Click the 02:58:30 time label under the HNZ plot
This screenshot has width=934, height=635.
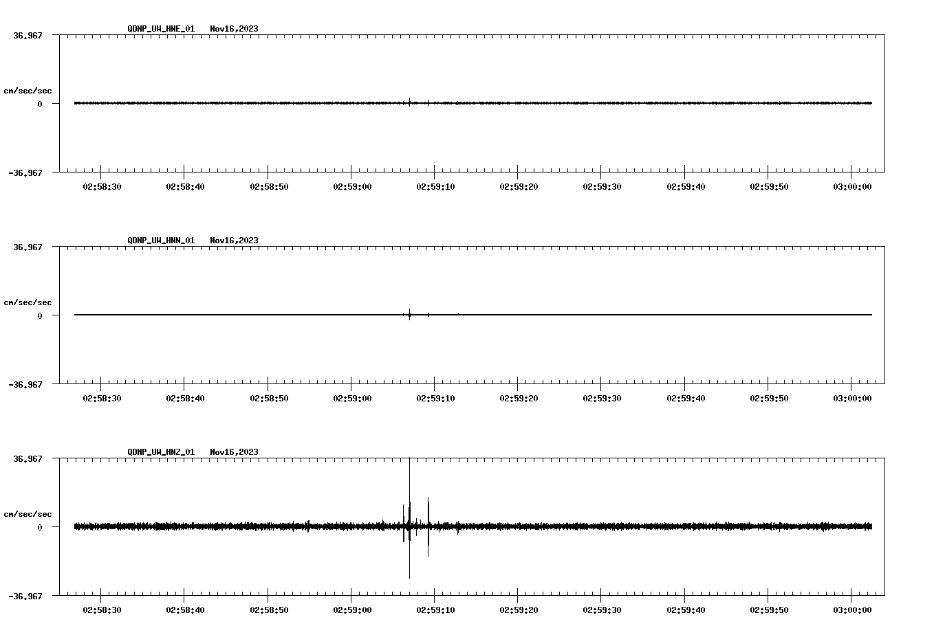102,610
